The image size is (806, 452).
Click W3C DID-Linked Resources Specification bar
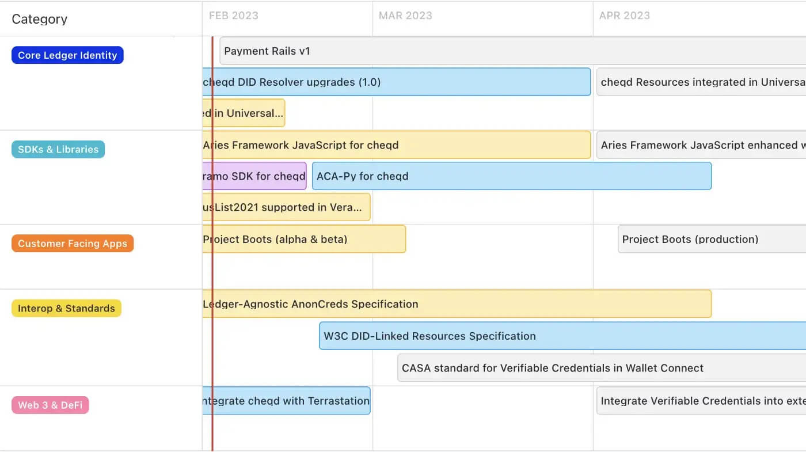click(x=562, y=336)
